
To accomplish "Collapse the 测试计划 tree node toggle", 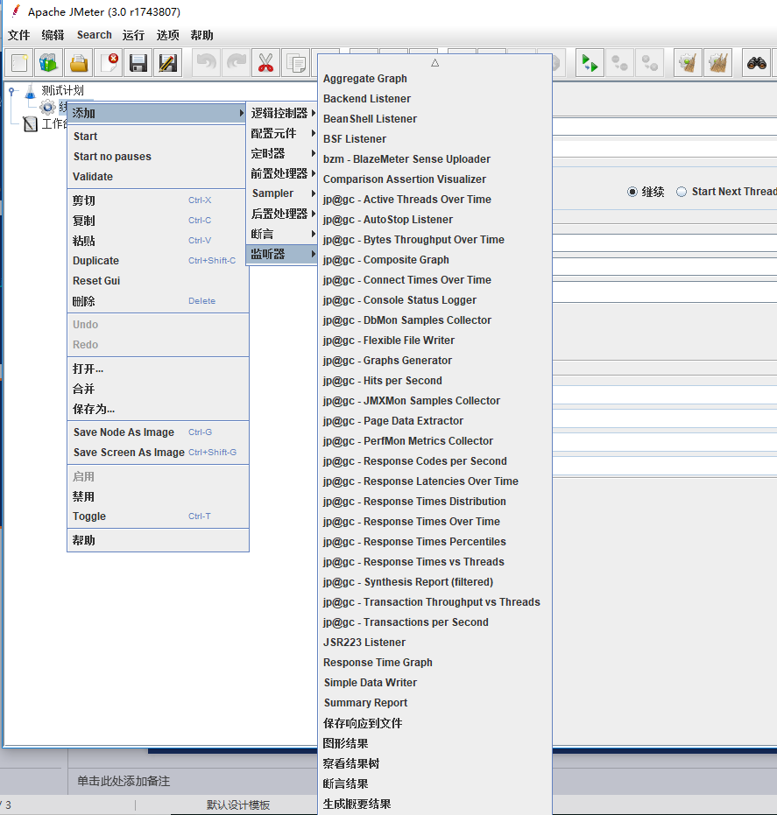I will point(11,91).
